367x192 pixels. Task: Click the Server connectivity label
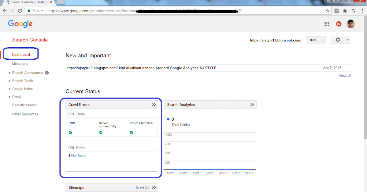click(108, 125)
